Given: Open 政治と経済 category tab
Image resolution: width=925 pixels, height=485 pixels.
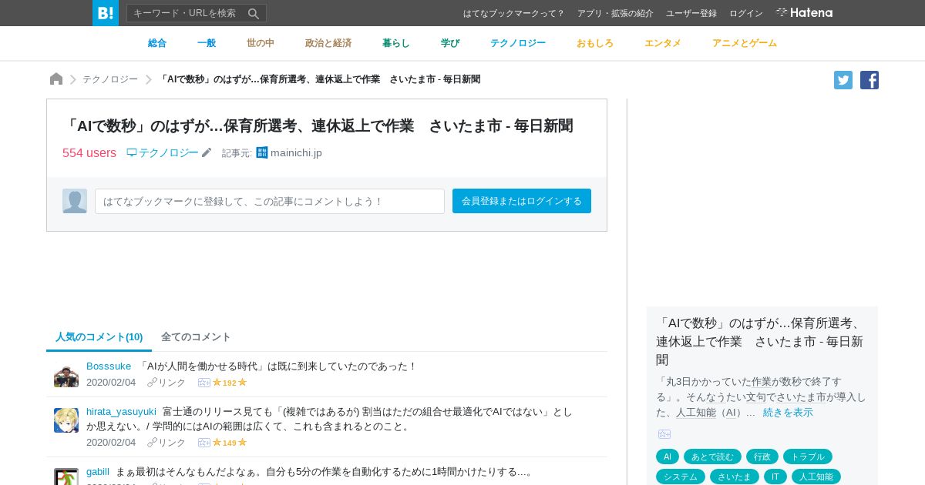Looking at the screenshot, I should [x=328, y=43].
